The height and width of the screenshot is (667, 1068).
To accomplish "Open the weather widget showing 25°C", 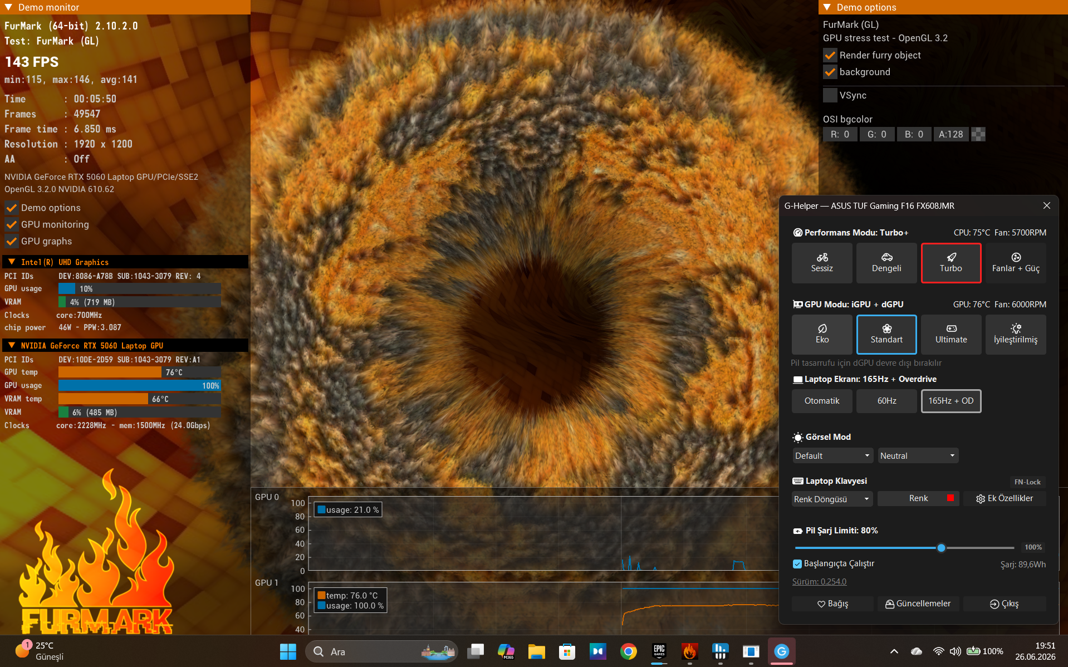I will pos(40,651).
